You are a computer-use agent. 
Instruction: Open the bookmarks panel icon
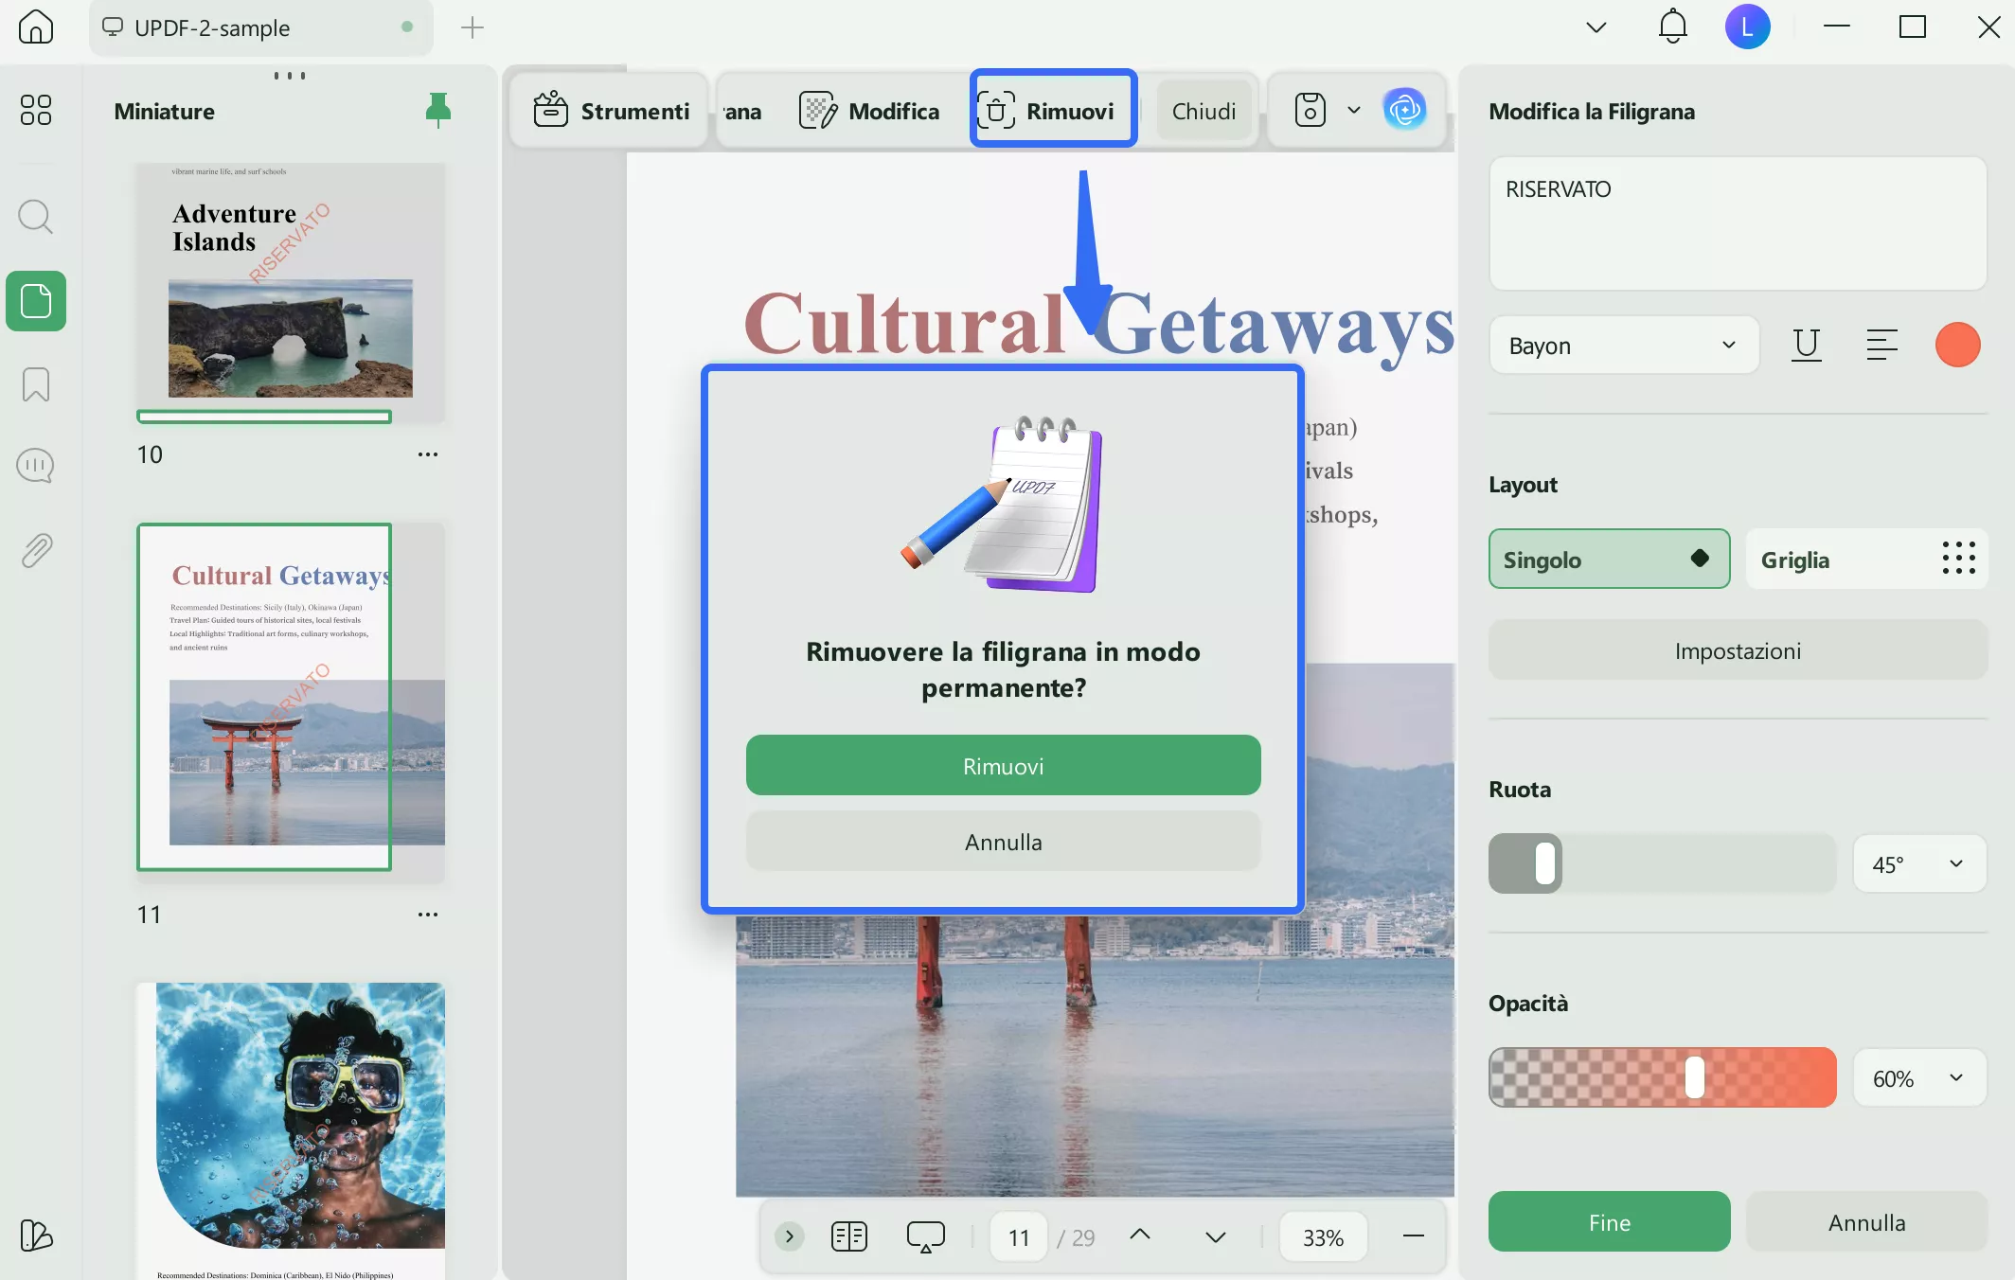click(35, 384)
